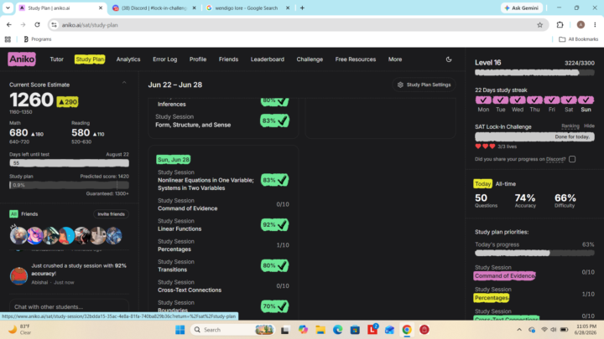The width and height of the screenshot is (604, 339).
Task: Open the Aniko logo home
Action: (22, 59)
